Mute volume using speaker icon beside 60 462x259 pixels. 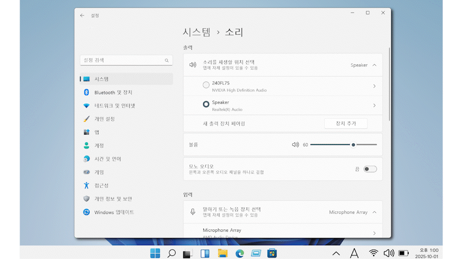295,145
